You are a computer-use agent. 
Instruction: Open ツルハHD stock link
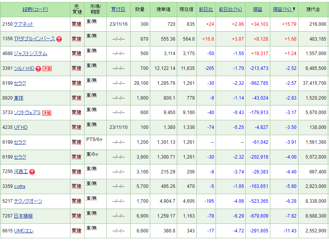(24, 68)
